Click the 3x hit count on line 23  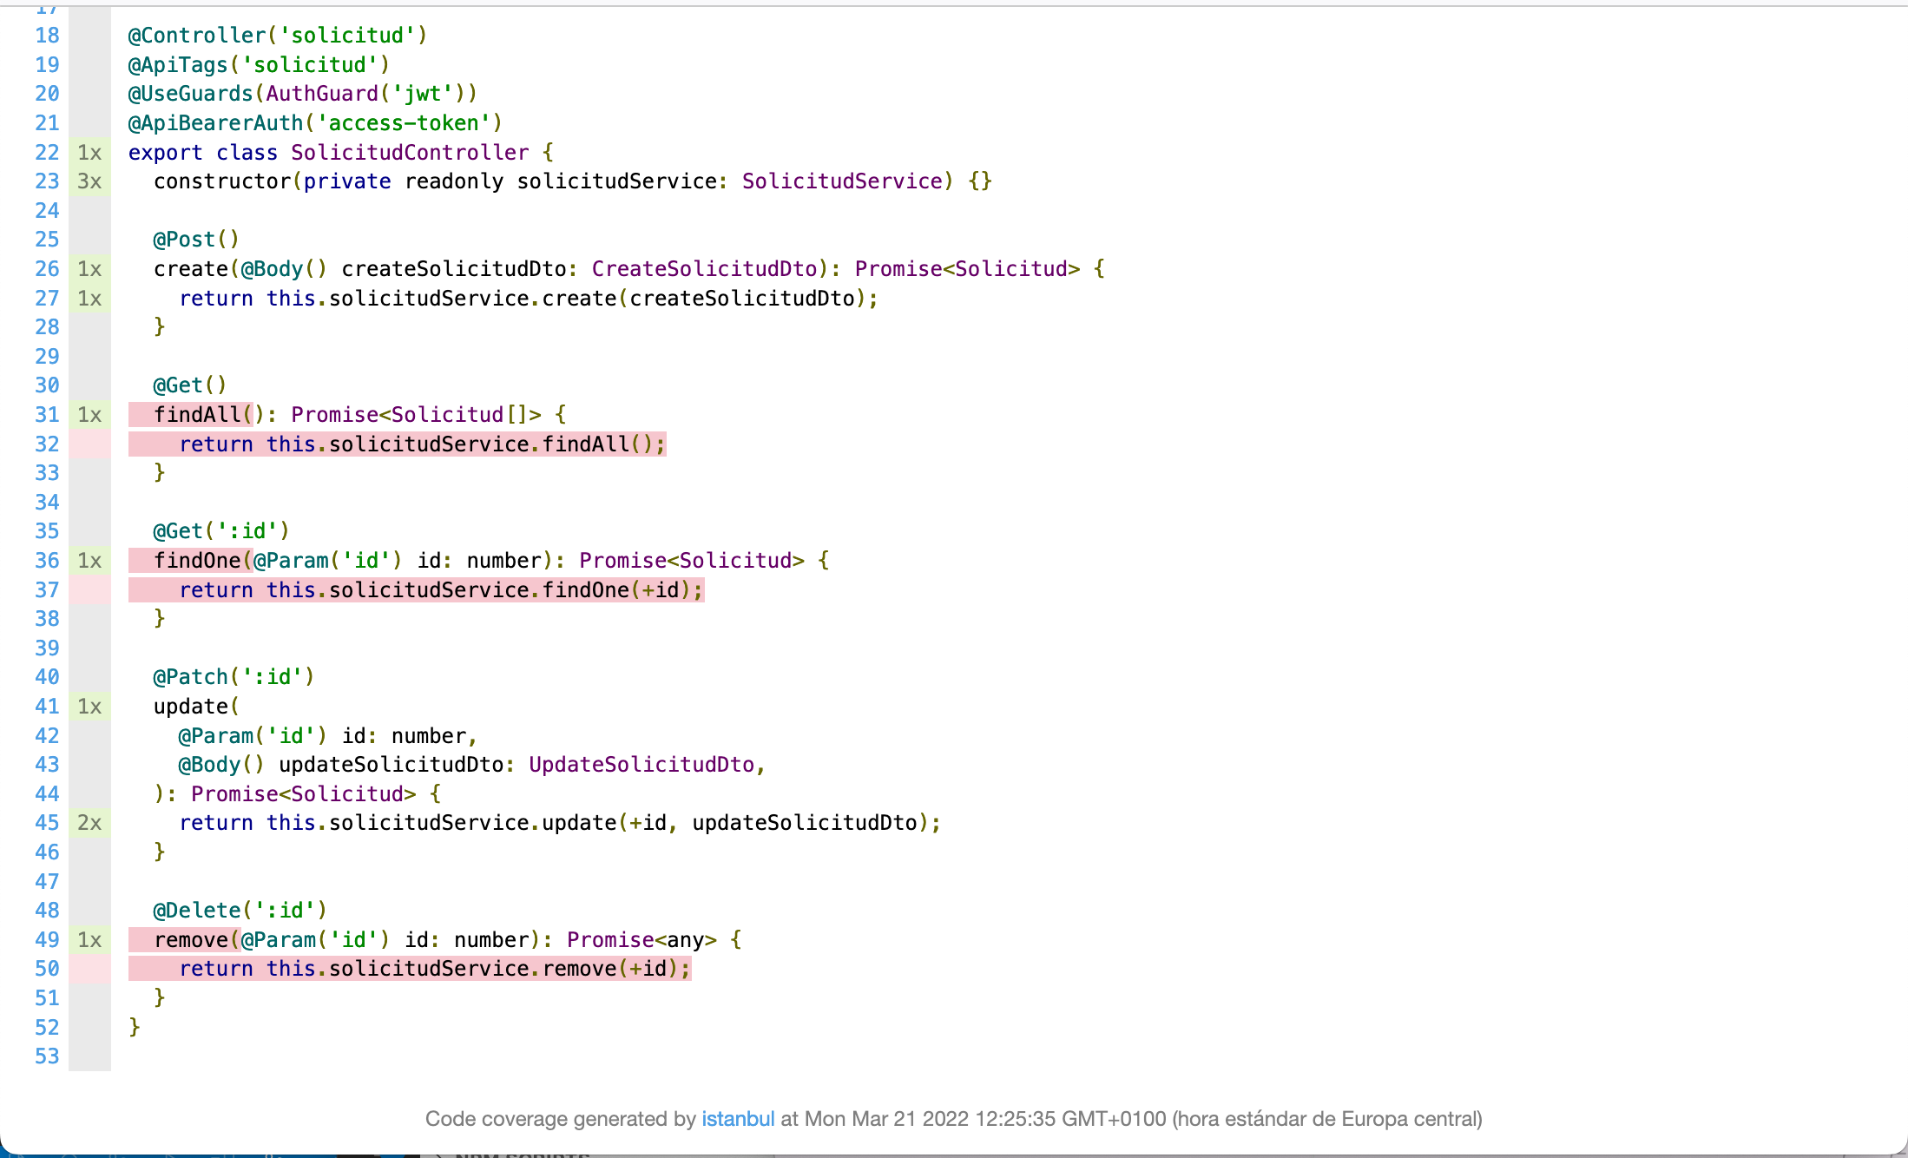tap(89, 181)
